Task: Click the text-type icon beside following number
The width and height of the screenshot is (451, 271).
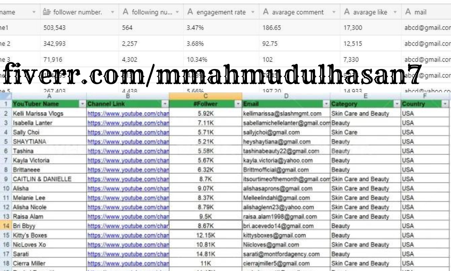Action: coord(125,12)
